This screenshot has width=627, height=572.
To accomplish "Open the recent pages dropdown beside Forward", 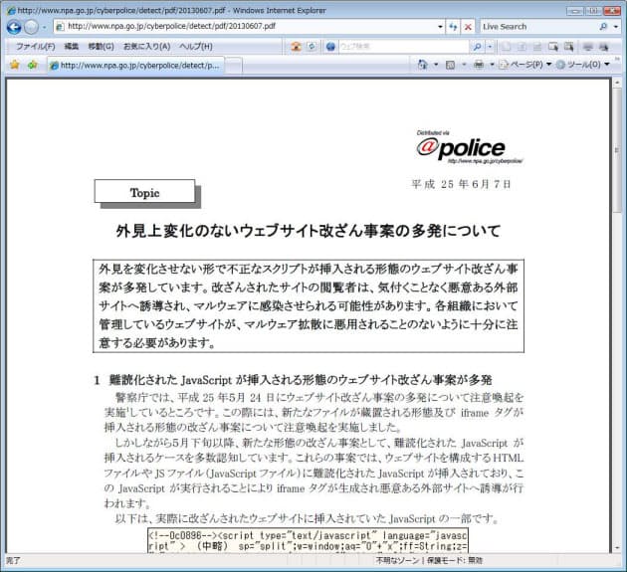I will coord(44,28).
